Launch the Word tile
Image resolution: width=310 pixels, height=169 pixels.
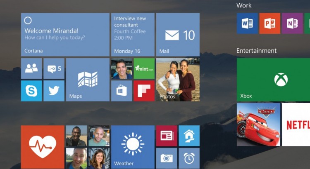pos(247,23)
